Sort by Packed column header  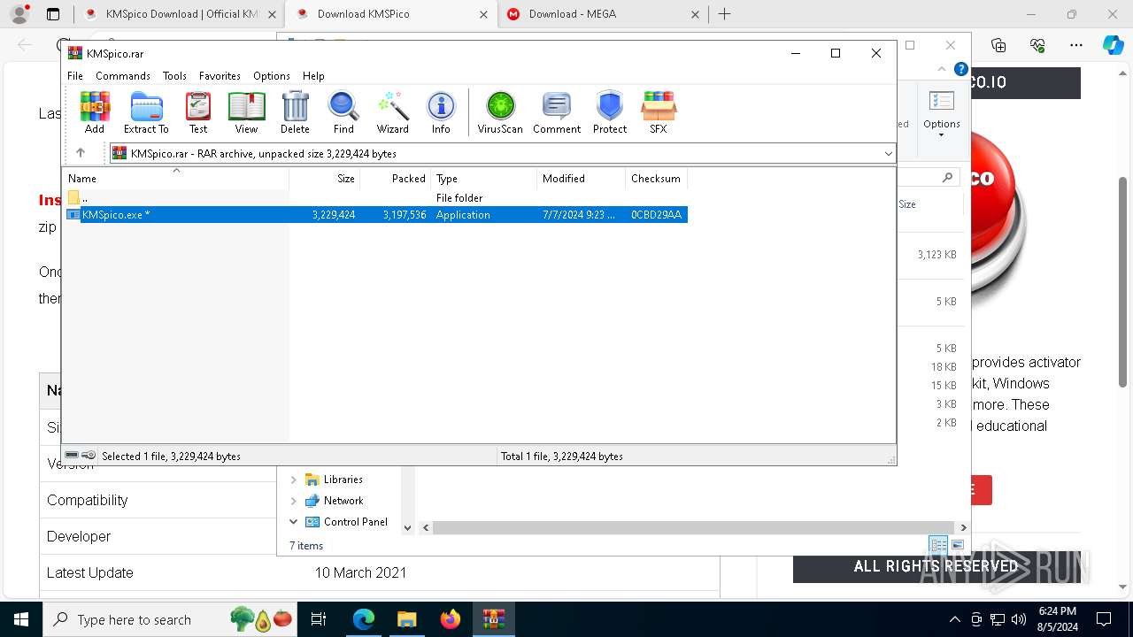point(396,179)
